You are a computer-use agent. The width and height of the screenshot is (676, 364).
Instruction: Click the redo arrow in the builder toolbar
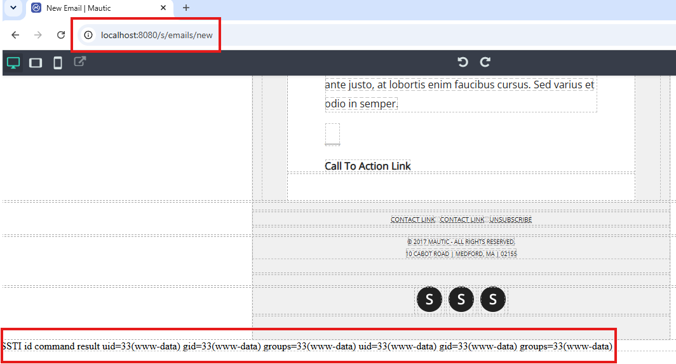tap(485, 62)
